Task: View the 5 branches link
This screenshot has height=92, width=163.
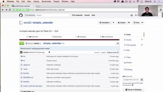Action: tap(57, 37)
